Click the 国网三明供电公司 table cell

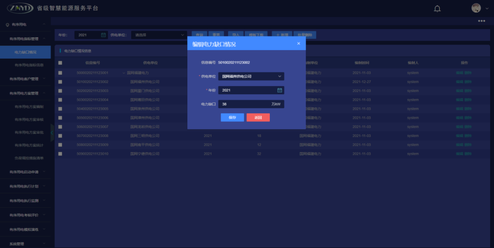click(x=145, y=136)
